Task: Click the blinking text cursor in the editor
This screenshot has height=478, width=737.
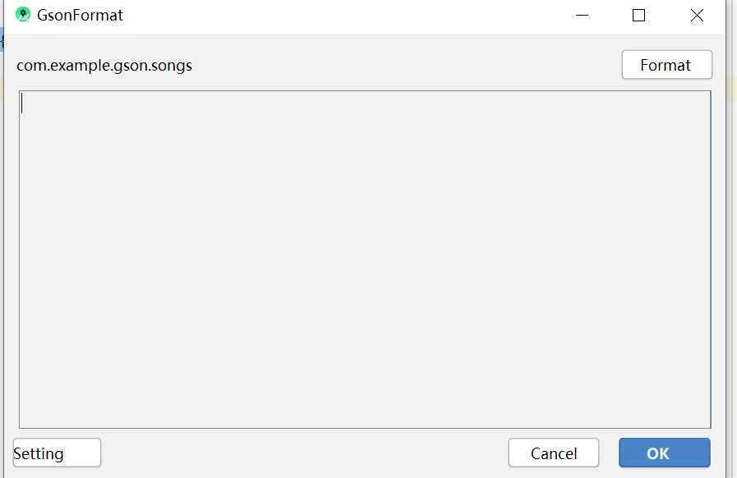Action: click(21, 103)
